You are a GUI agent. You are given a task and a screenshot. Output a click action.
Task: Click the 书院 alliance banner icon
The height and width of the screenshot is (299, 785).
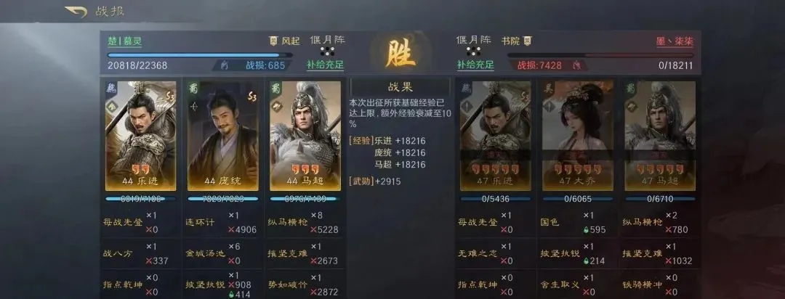pyautogui.click(x=527, y=41)
